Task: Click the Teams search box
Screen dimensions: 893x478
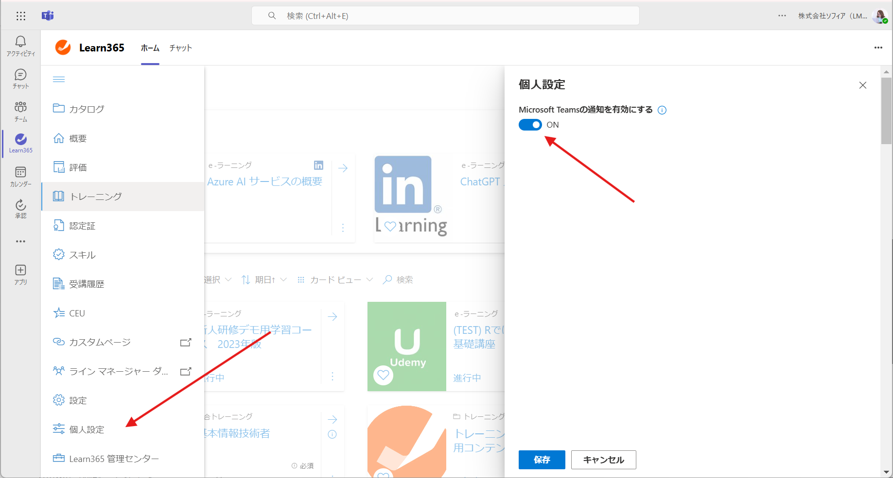Action: [445, 16]
